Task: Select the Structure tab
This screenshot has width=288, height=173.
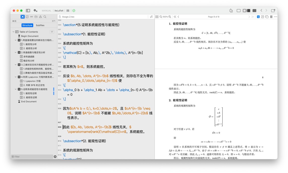Action: pos(27,25)
